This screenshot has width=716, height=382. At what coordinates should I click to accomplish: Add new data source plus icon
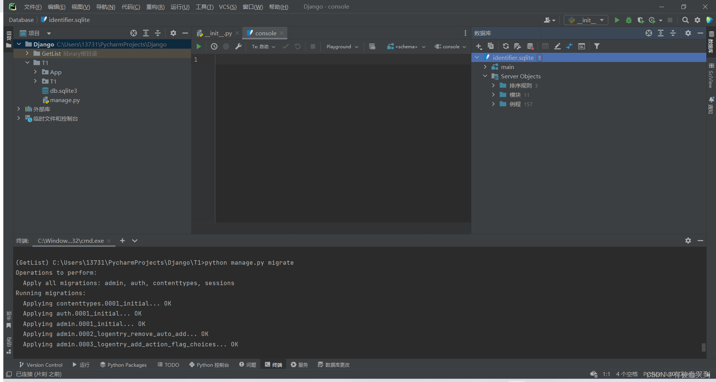(x=479, y=46)
